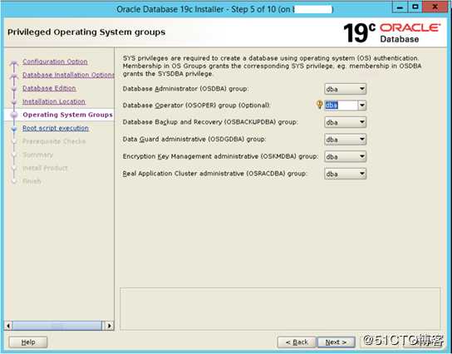Click the Privileged Operating System groups heading
The width and height of the screenshot is (452, 354).
coord(86,32)
